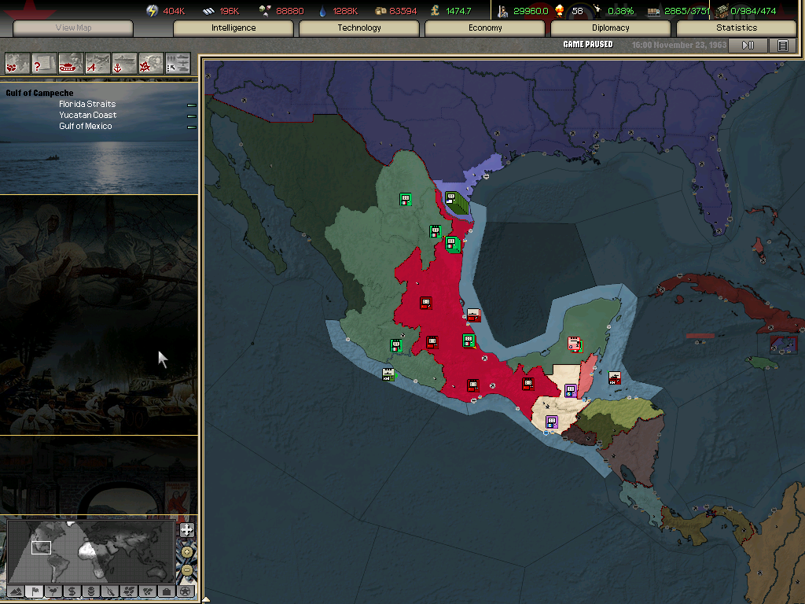Toggle the Yucatan Coast indicator
The image size is (805, 604).
tap(191, 116)
